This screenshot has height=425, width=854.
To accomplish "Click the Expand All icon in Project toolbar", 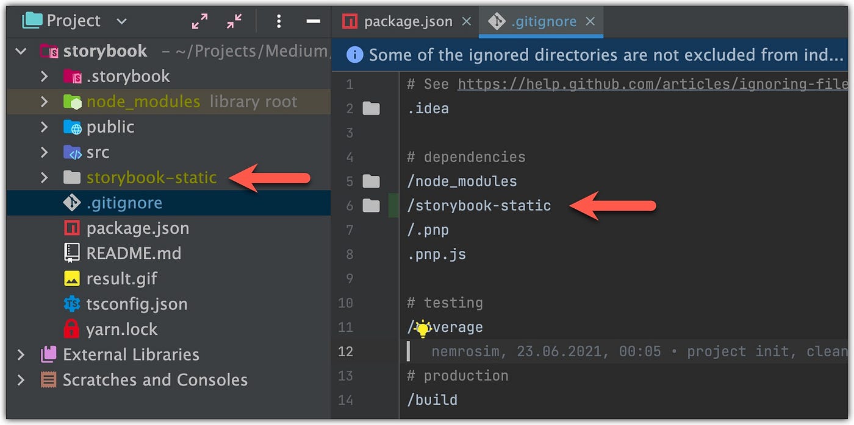I will point(198,21).
